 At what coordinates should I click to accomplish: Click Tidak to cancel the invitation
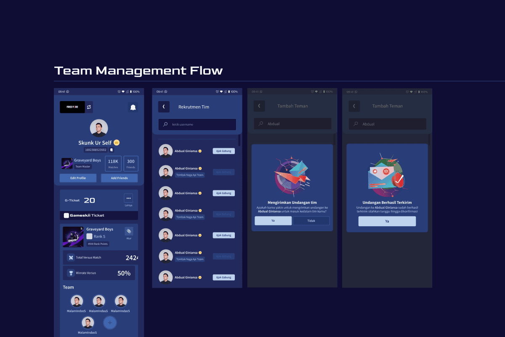311,221
